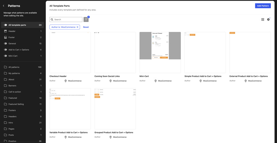
Task: Click Simple Product Add to Cart + Options title
Action: 203,76
